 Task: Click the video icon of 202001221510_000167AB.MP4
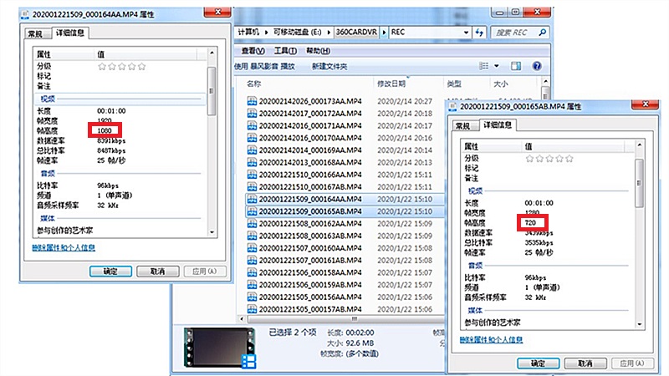pyautogui.click(x=252, y=186)
